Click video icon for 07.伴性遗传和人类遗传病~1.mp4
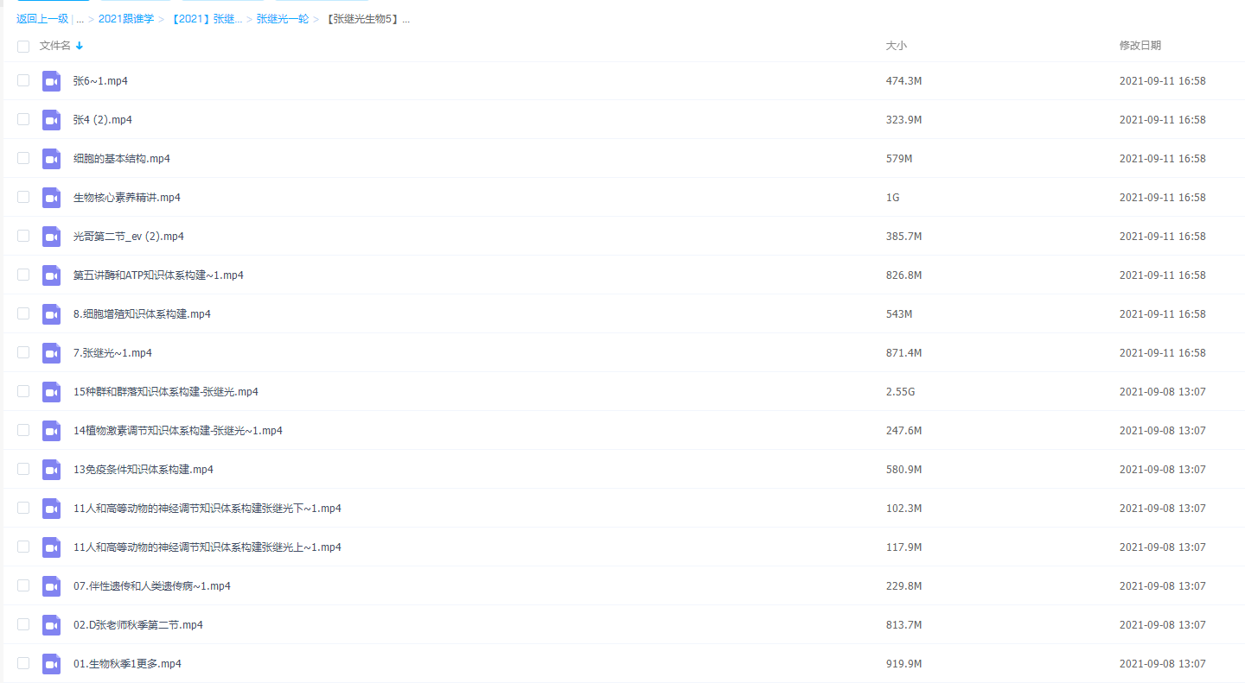The image size is (1245, 683). point(51,586)
